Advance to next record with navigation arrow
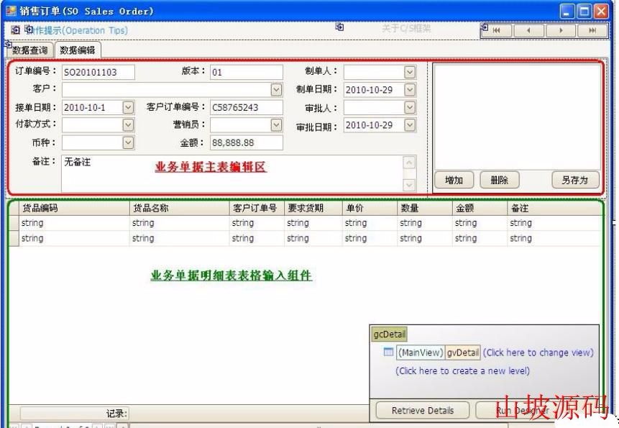 561,30
